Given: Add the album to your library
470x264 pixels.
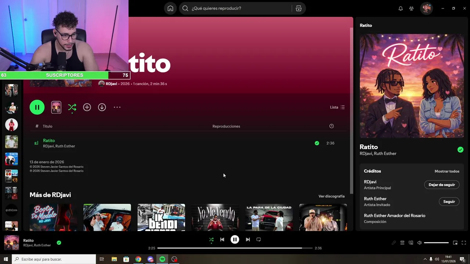Looking at the screenshot, I should click(x=87, y=107).
